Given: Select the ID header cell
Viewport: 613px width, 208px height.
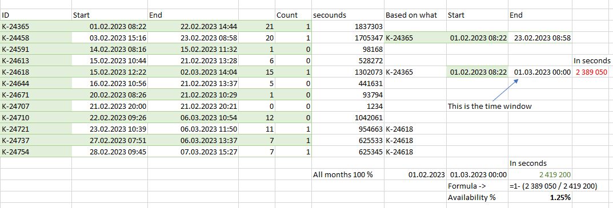Looking at the screenshot, I should point(36,15).
